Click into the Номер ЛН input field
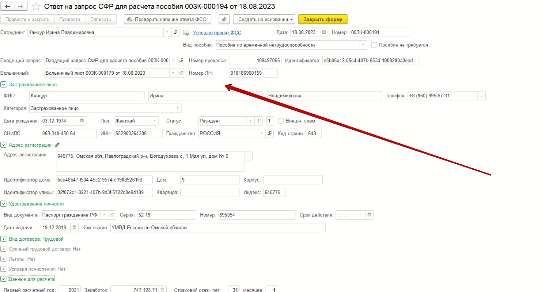The image size is (545, 292). (x=253, y=73)
